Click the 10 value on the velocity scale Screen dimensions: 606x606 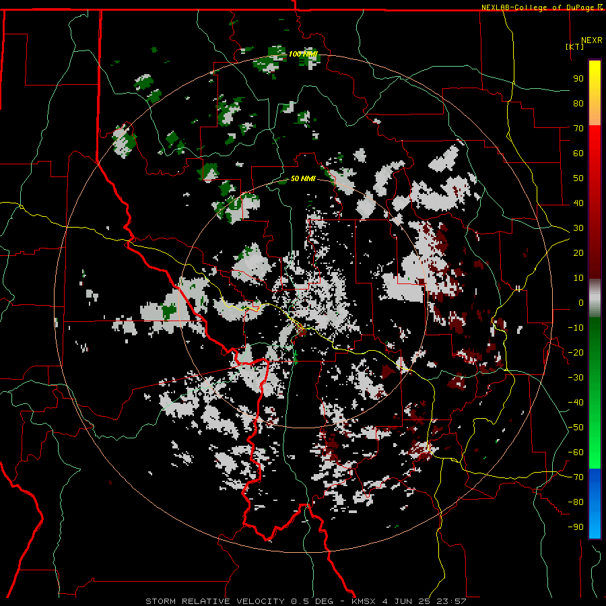click(578, 278)
